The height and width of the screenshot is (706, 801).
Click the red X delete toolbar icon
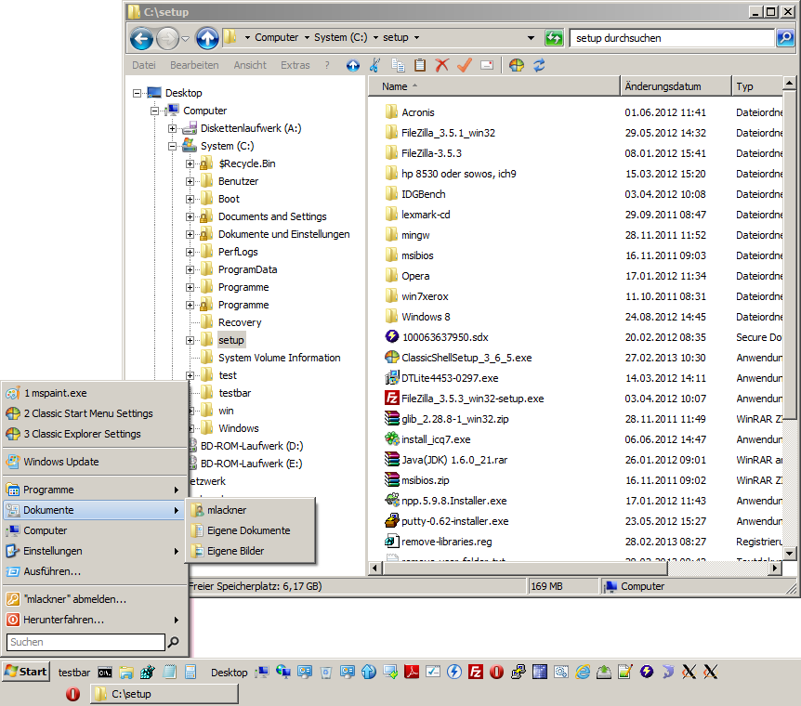(440, 65)
